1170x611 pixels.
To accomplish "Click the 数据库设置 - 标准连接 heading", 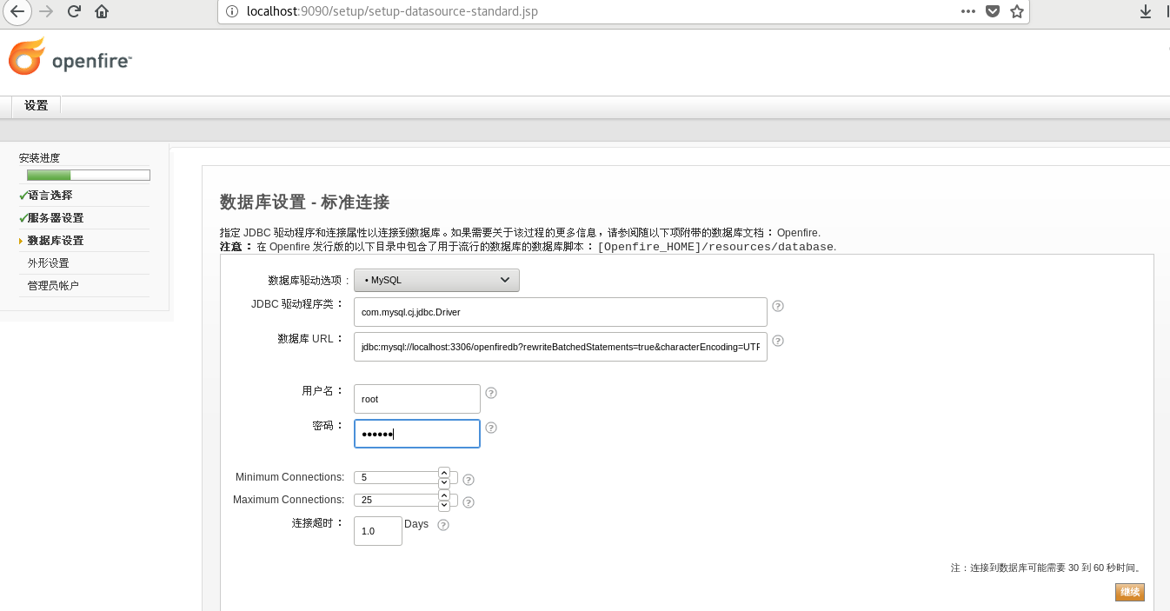I will pyautogui.click(x=304, y=203).
